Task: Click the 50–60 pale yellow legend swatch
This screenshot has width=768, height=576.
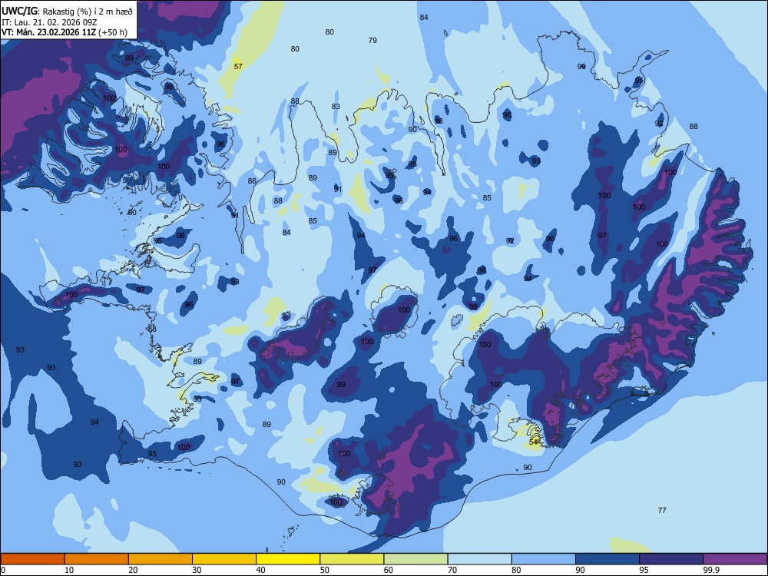Action: click(353, 559)
